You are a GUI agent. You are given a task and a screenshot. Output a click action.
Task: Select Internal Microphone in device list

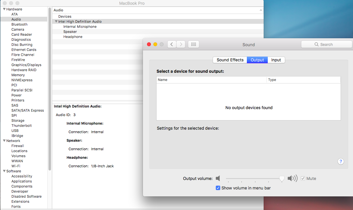(x=80, y=27)
